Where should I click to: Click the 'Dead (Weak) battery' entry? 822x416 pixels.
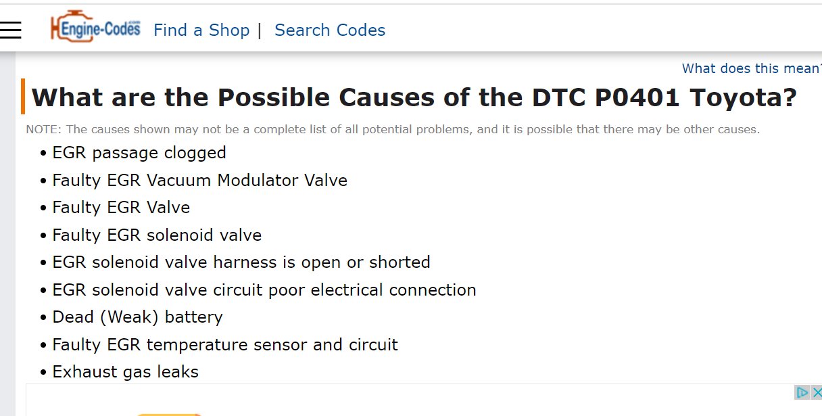pyautogui.click(x=137, y=317)
